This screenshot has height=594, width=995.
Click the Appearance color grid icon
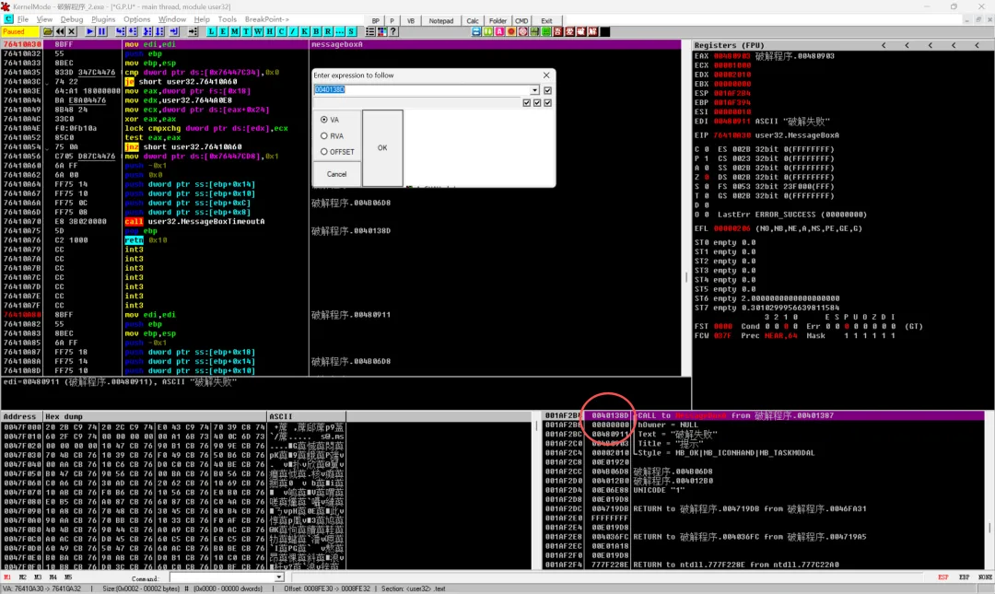coord(382,31)
